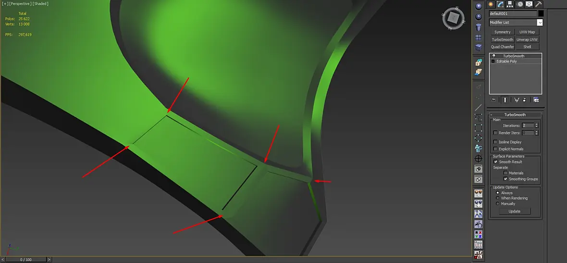Select the ABC text spline icon
The height and width of the screenshot is (263, 567).
479,148
